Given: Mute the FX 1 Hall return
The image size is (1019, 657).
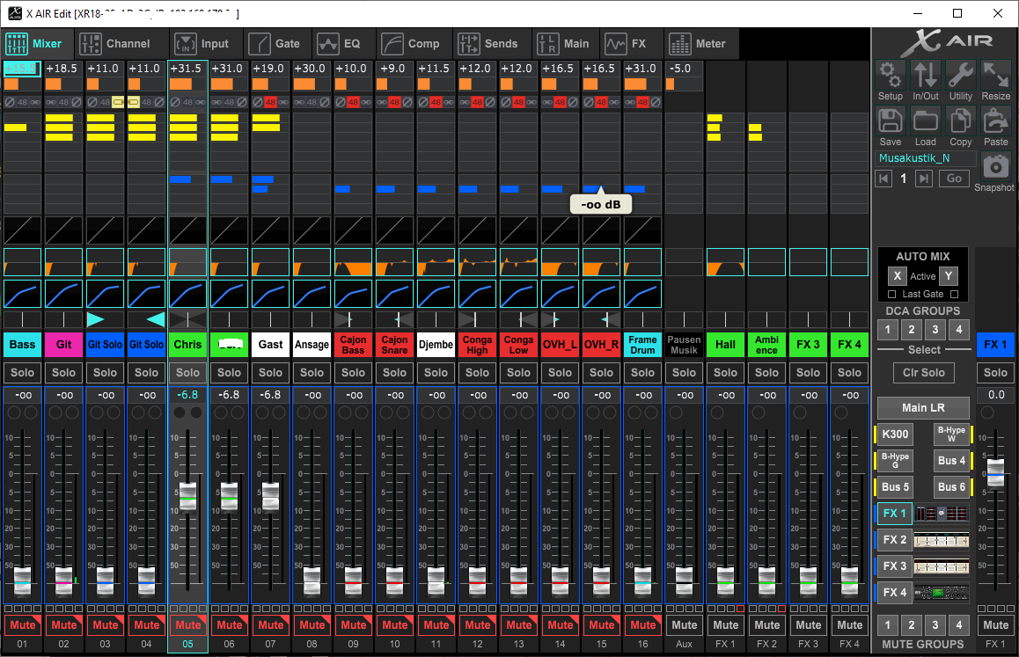Looking at the screenshot, I should point(725,625).
